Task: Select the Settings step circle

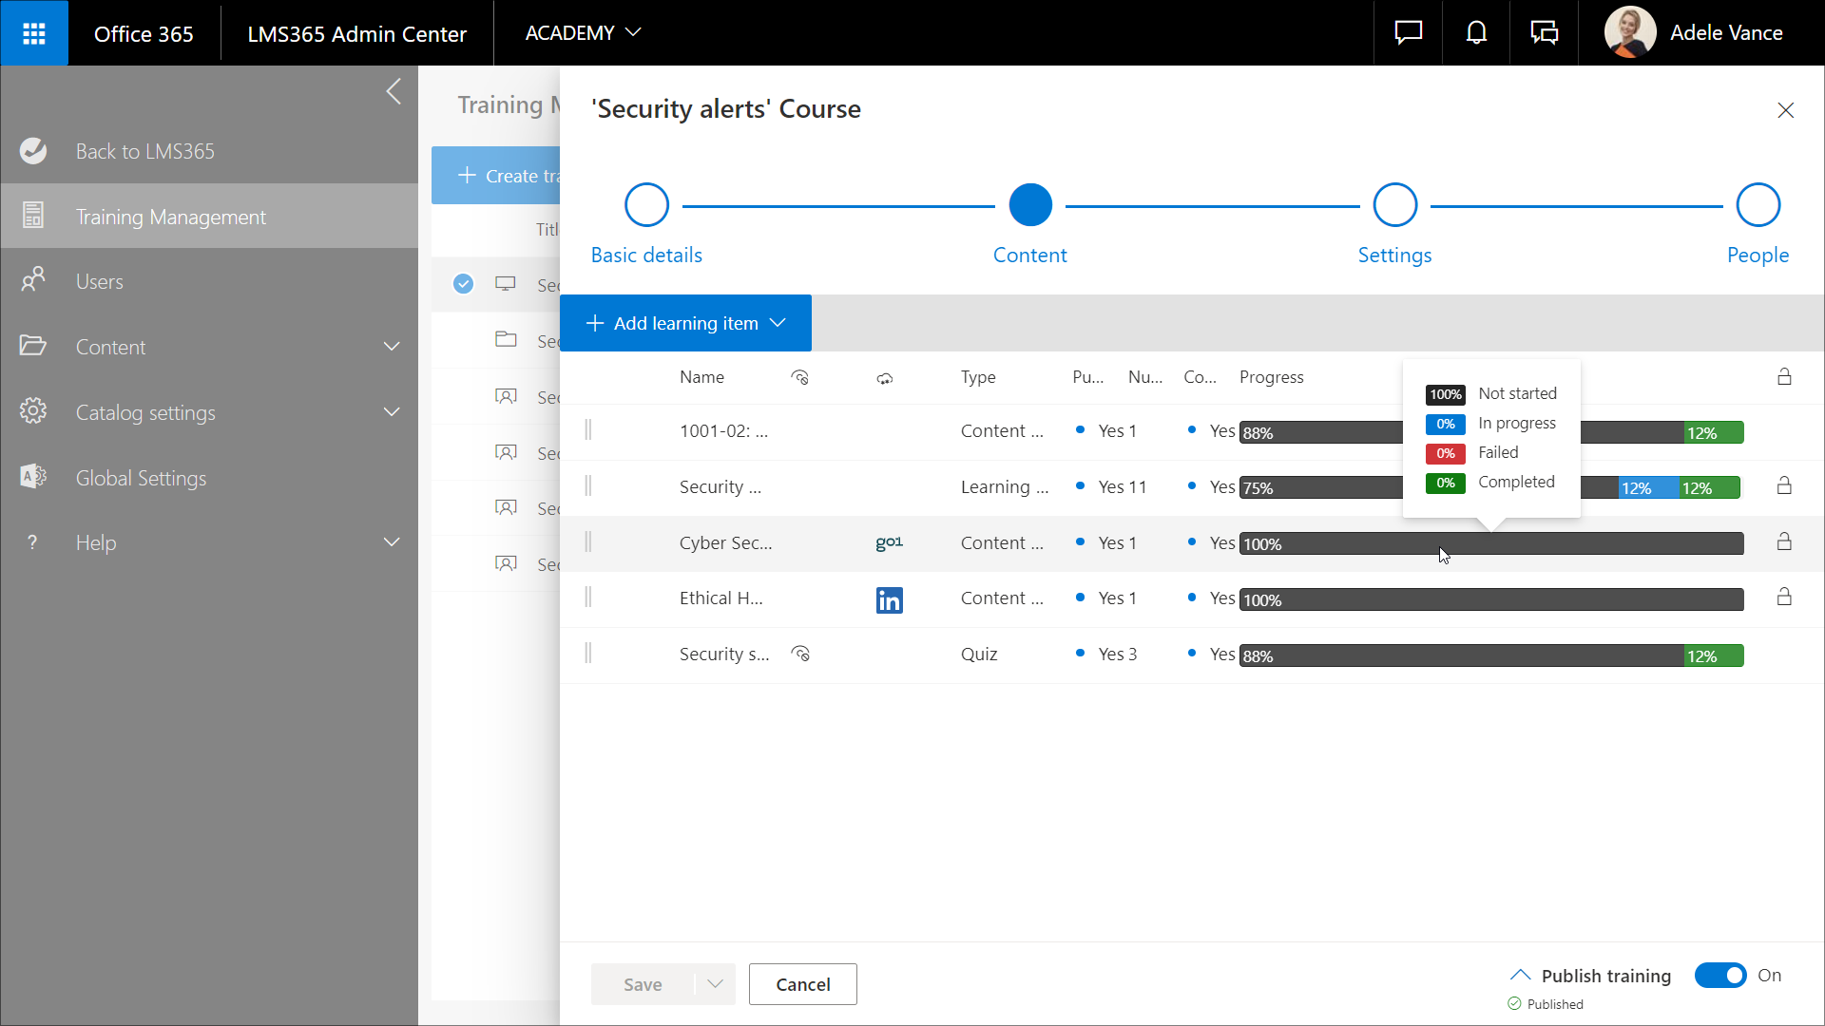Action: (1394, 205)
